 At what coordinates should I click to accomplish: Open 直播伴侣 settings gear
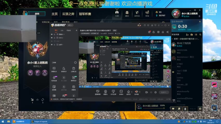(x=156, y=92)
